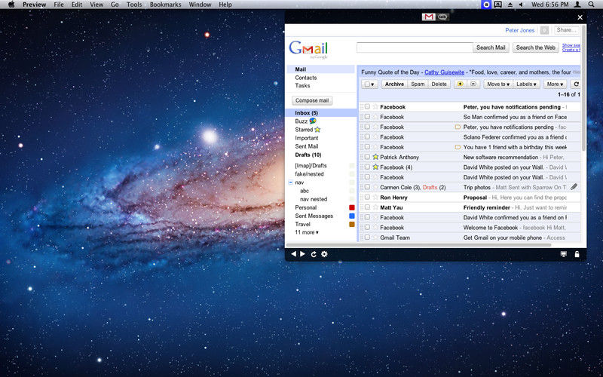
Task: Open the gear settings in bottom bar
Action: point(324,254)
